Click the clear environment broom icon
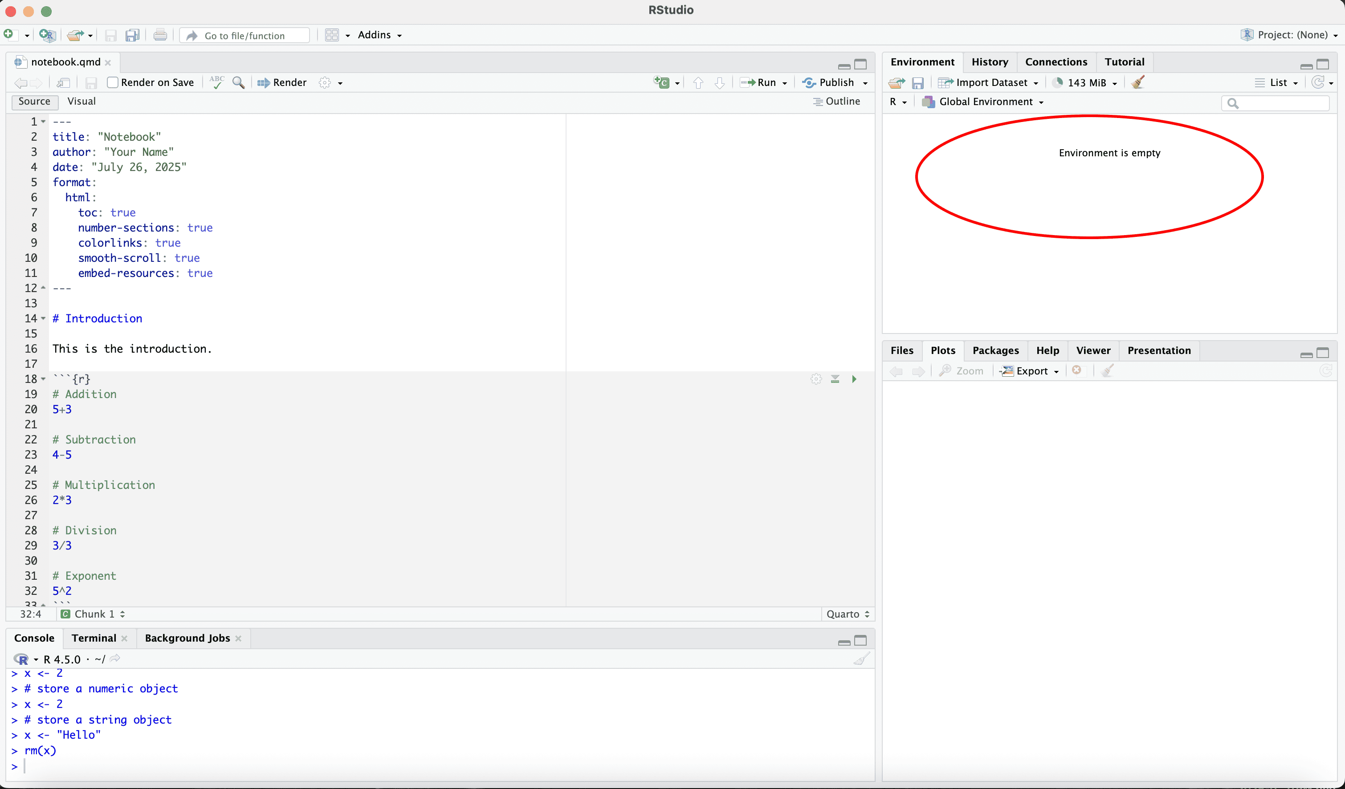Image resolution: width=1345 pixels, height=789 pixels. pyautogui.click(x=1137, y=82)
